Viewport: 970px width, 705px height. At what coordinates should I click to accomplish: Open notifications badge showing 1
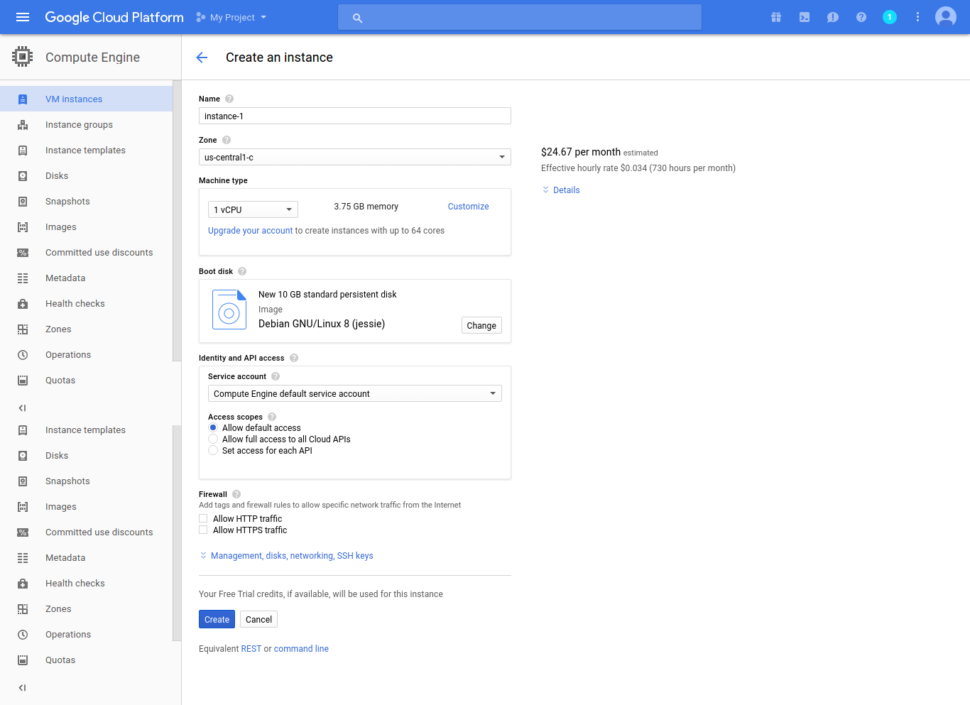click(x=890, y=17)
